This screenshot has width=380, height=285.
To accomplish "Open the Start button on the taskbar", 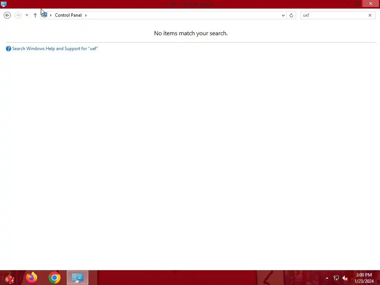I will (x=9, y=278).
